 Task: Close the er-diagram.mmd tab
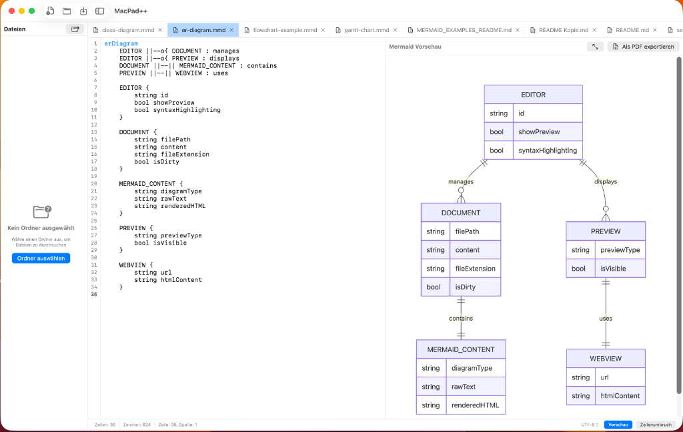coord(231,30)
